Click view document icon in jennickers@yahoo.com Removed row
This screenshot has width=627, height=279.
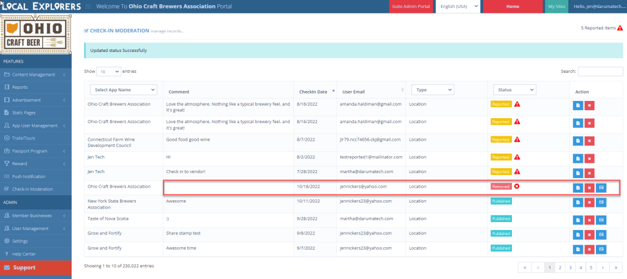click(578, 188)
